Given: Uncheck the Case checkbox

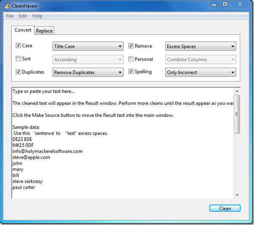Looking at the screenshot, I should (18, 46).
